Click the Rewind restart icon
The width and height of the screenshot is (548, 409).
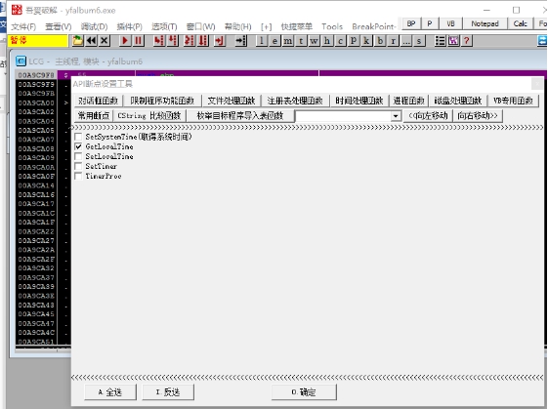coord(91,41)
